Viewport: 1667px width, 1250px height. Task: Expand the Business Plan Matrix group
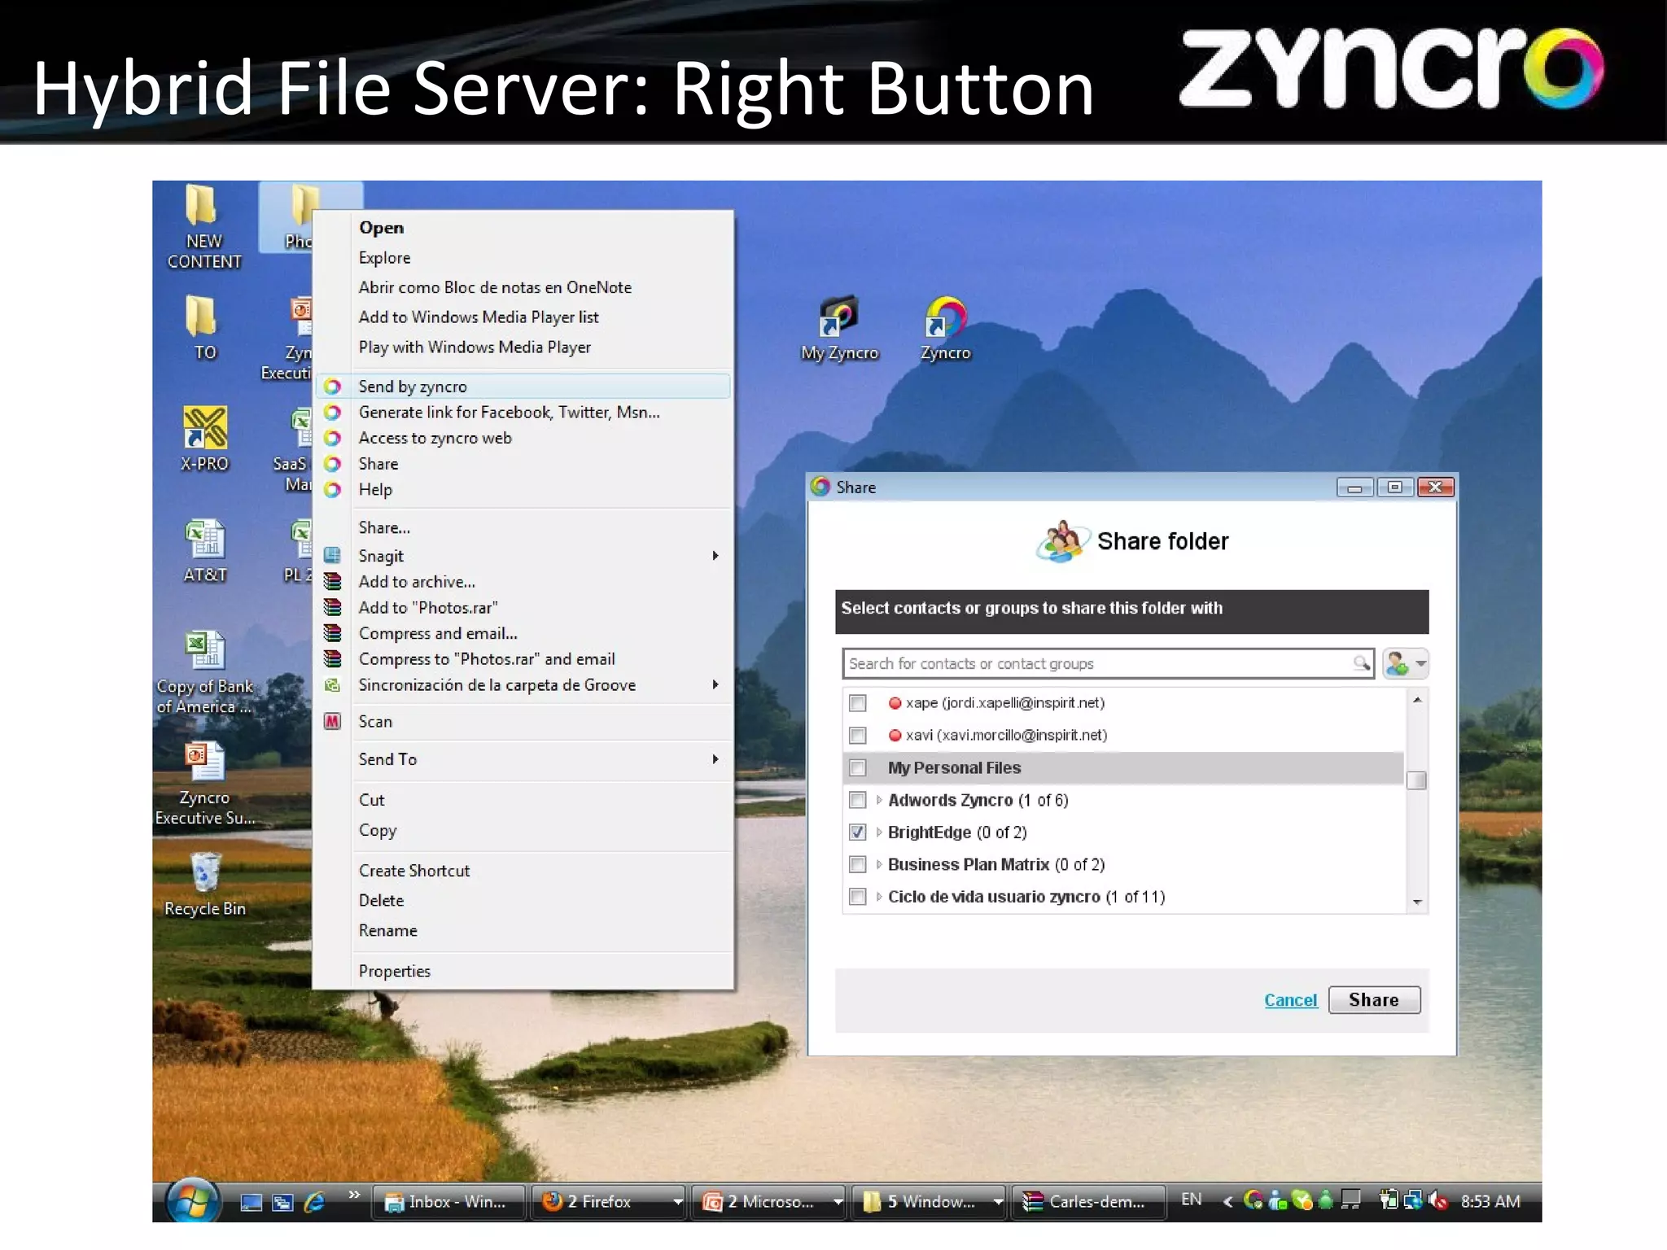click(879, 864)
